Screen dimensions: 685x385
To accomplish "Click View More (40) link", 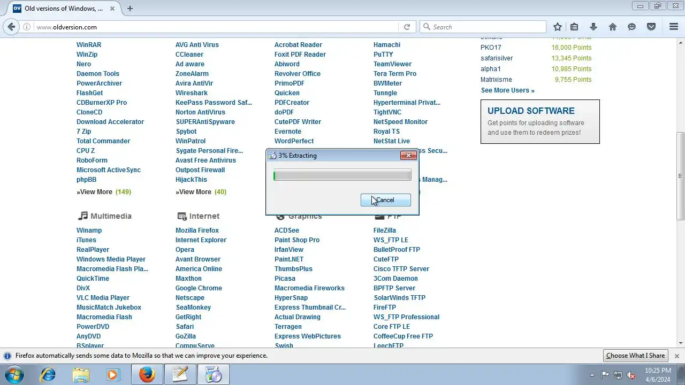I will (201, 192).
